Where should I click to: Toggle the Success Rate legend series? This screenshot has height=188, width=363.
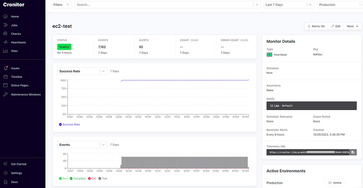pyautogui.click(x=69, y=125)
